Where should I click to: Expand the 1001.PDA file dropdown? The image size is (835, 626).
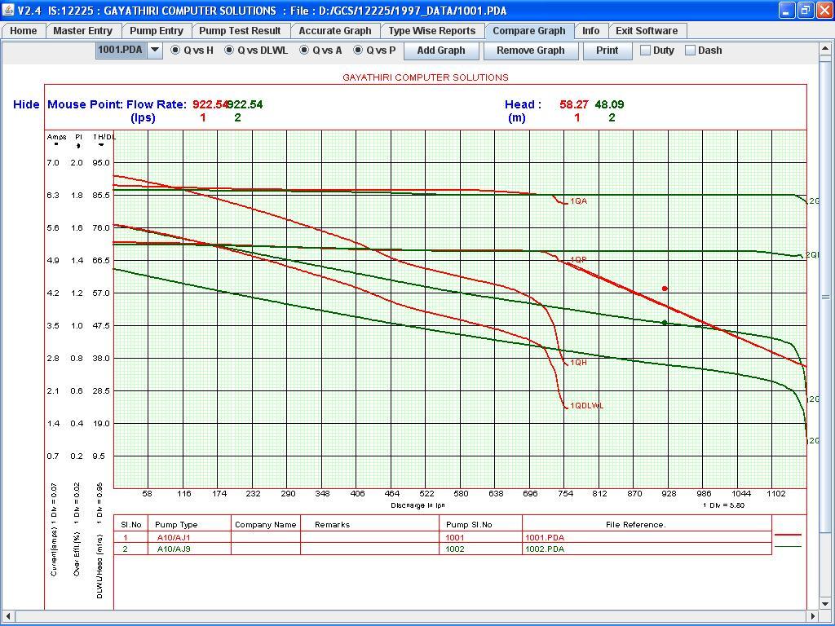coord(154,51)
